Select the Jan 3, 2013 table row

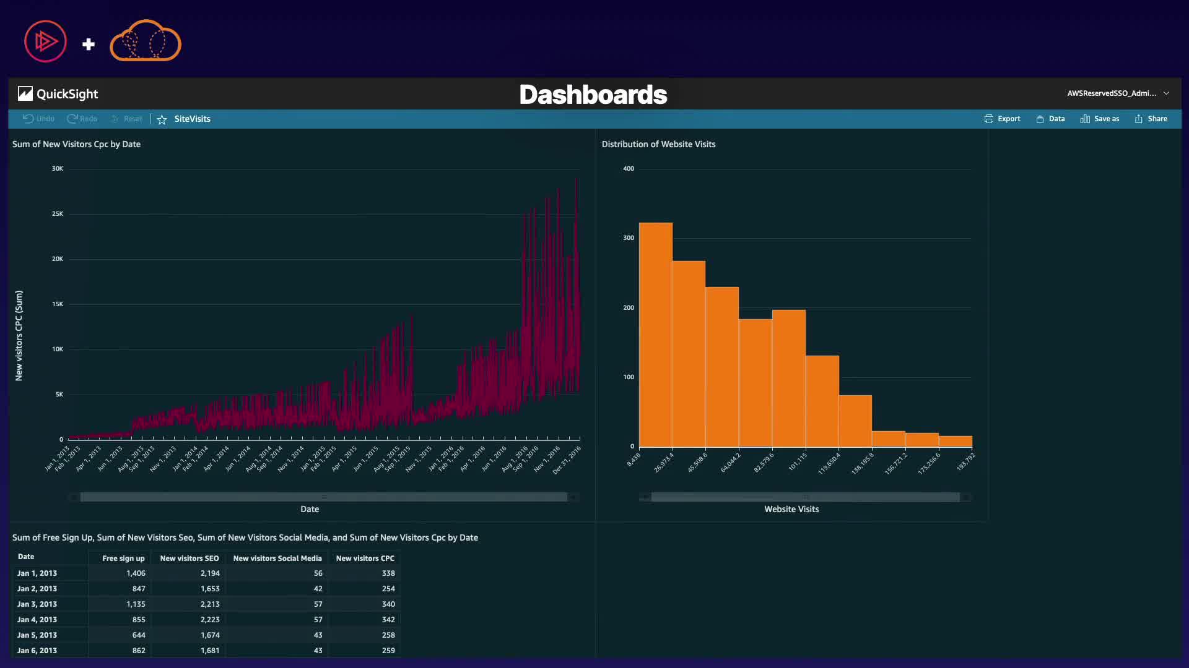tap(37, 604)
